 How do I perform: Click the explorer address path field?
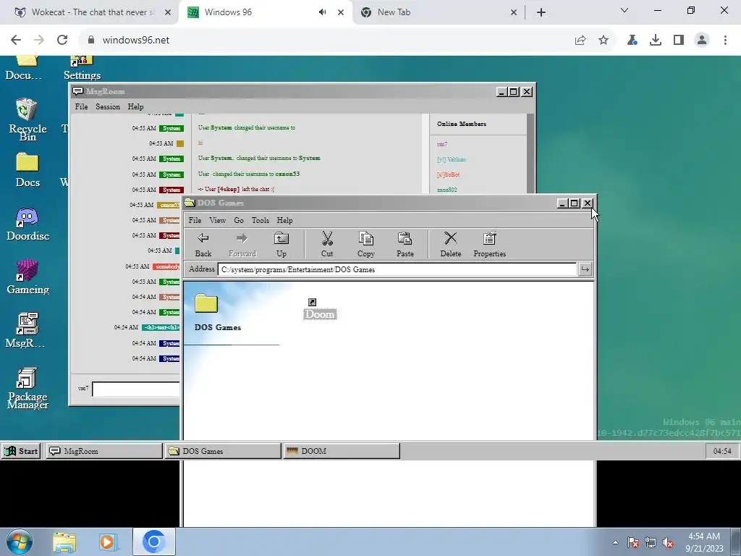tap(397, 269)
